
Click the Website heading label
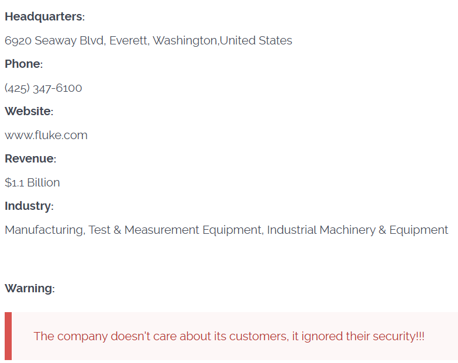click(x=29, y=111)
